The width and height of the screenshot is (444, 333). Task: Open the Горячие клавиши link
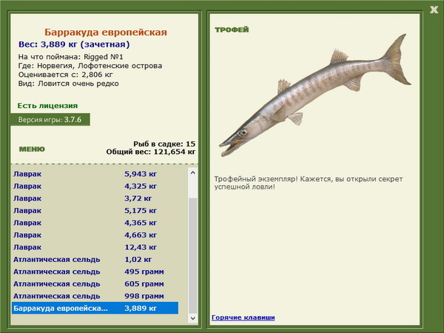pos(243,317)
